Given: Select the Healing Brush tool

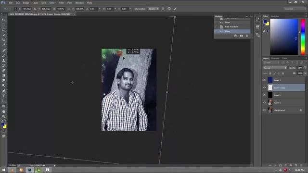Looking at the screenshot, I should coord(3,50).
